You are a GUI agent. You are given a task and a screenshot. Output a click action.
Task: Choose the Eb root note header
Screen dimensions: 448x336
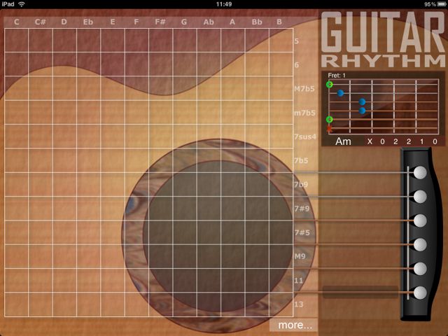tap(88, 22)
